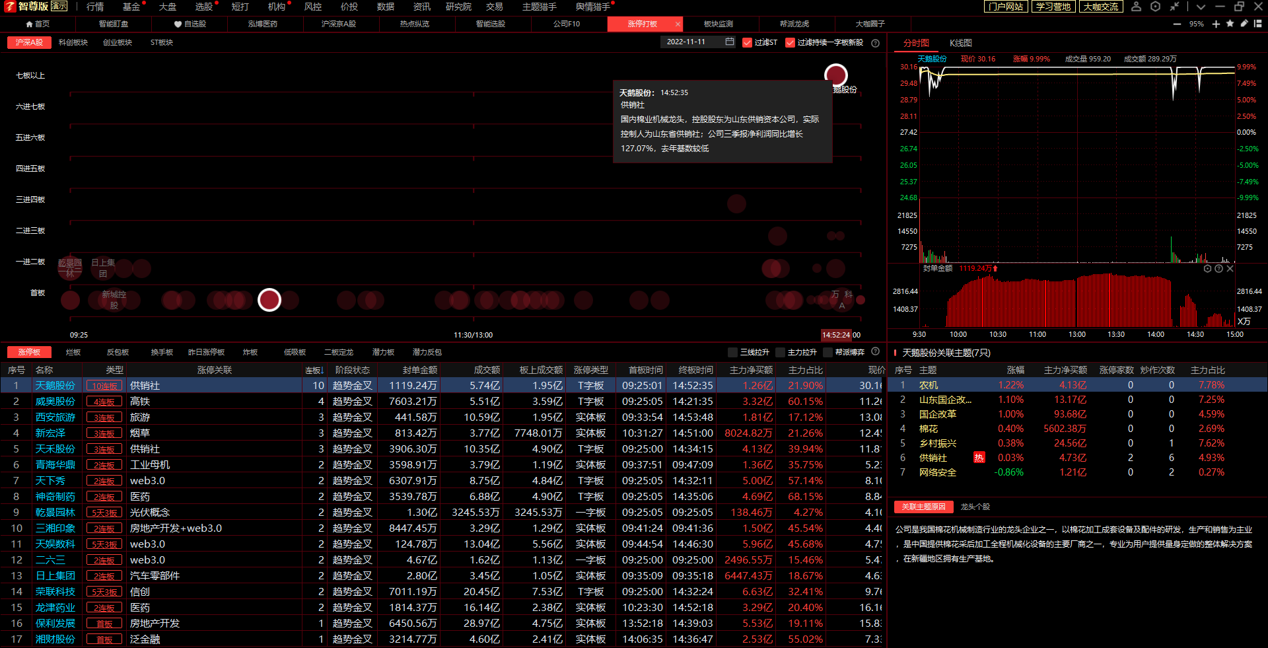Open the layout panel icon

1258,24
